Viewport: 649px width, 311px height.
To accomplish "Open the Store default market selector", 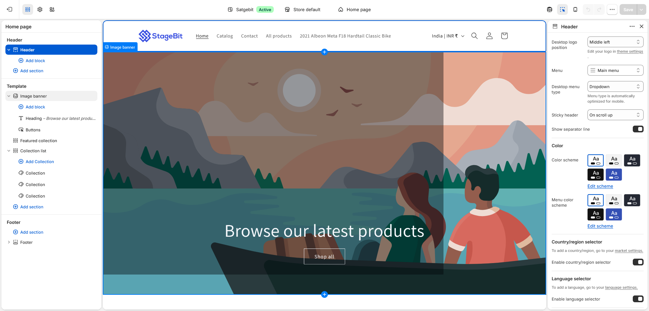I will (x=303, y=9).
